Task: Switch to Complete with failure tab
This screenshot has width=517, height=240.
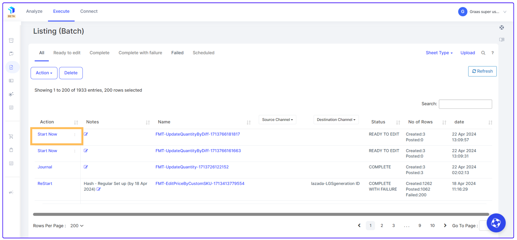Action: click(x=140, y=53)
